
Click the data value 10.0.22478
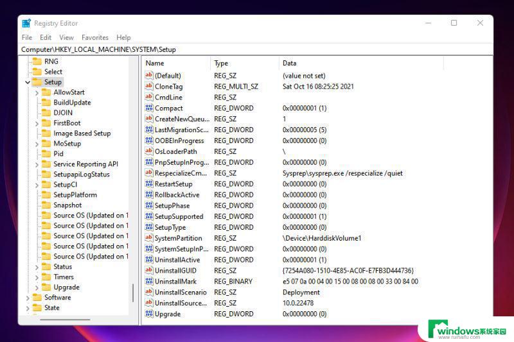click(x=298, y=303)
